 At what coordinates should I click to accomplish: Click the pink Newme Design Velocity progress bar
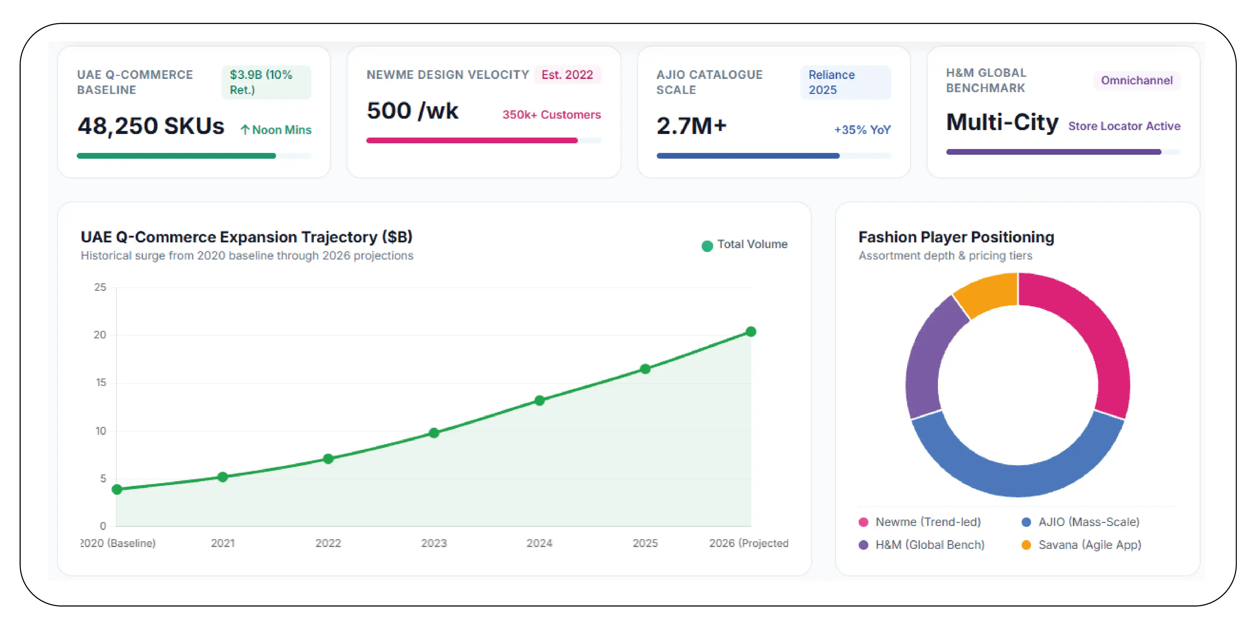coord(484,141)
